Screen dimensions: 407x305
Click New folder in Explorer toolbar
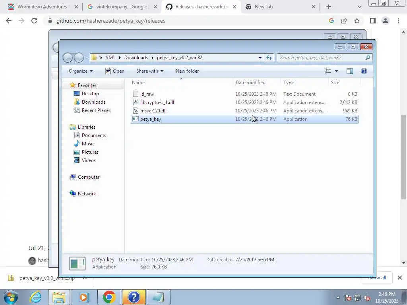tap(187, 71)
